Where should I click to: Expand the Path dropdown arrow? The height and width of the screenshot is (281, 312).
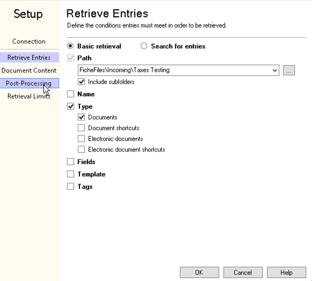275,70
